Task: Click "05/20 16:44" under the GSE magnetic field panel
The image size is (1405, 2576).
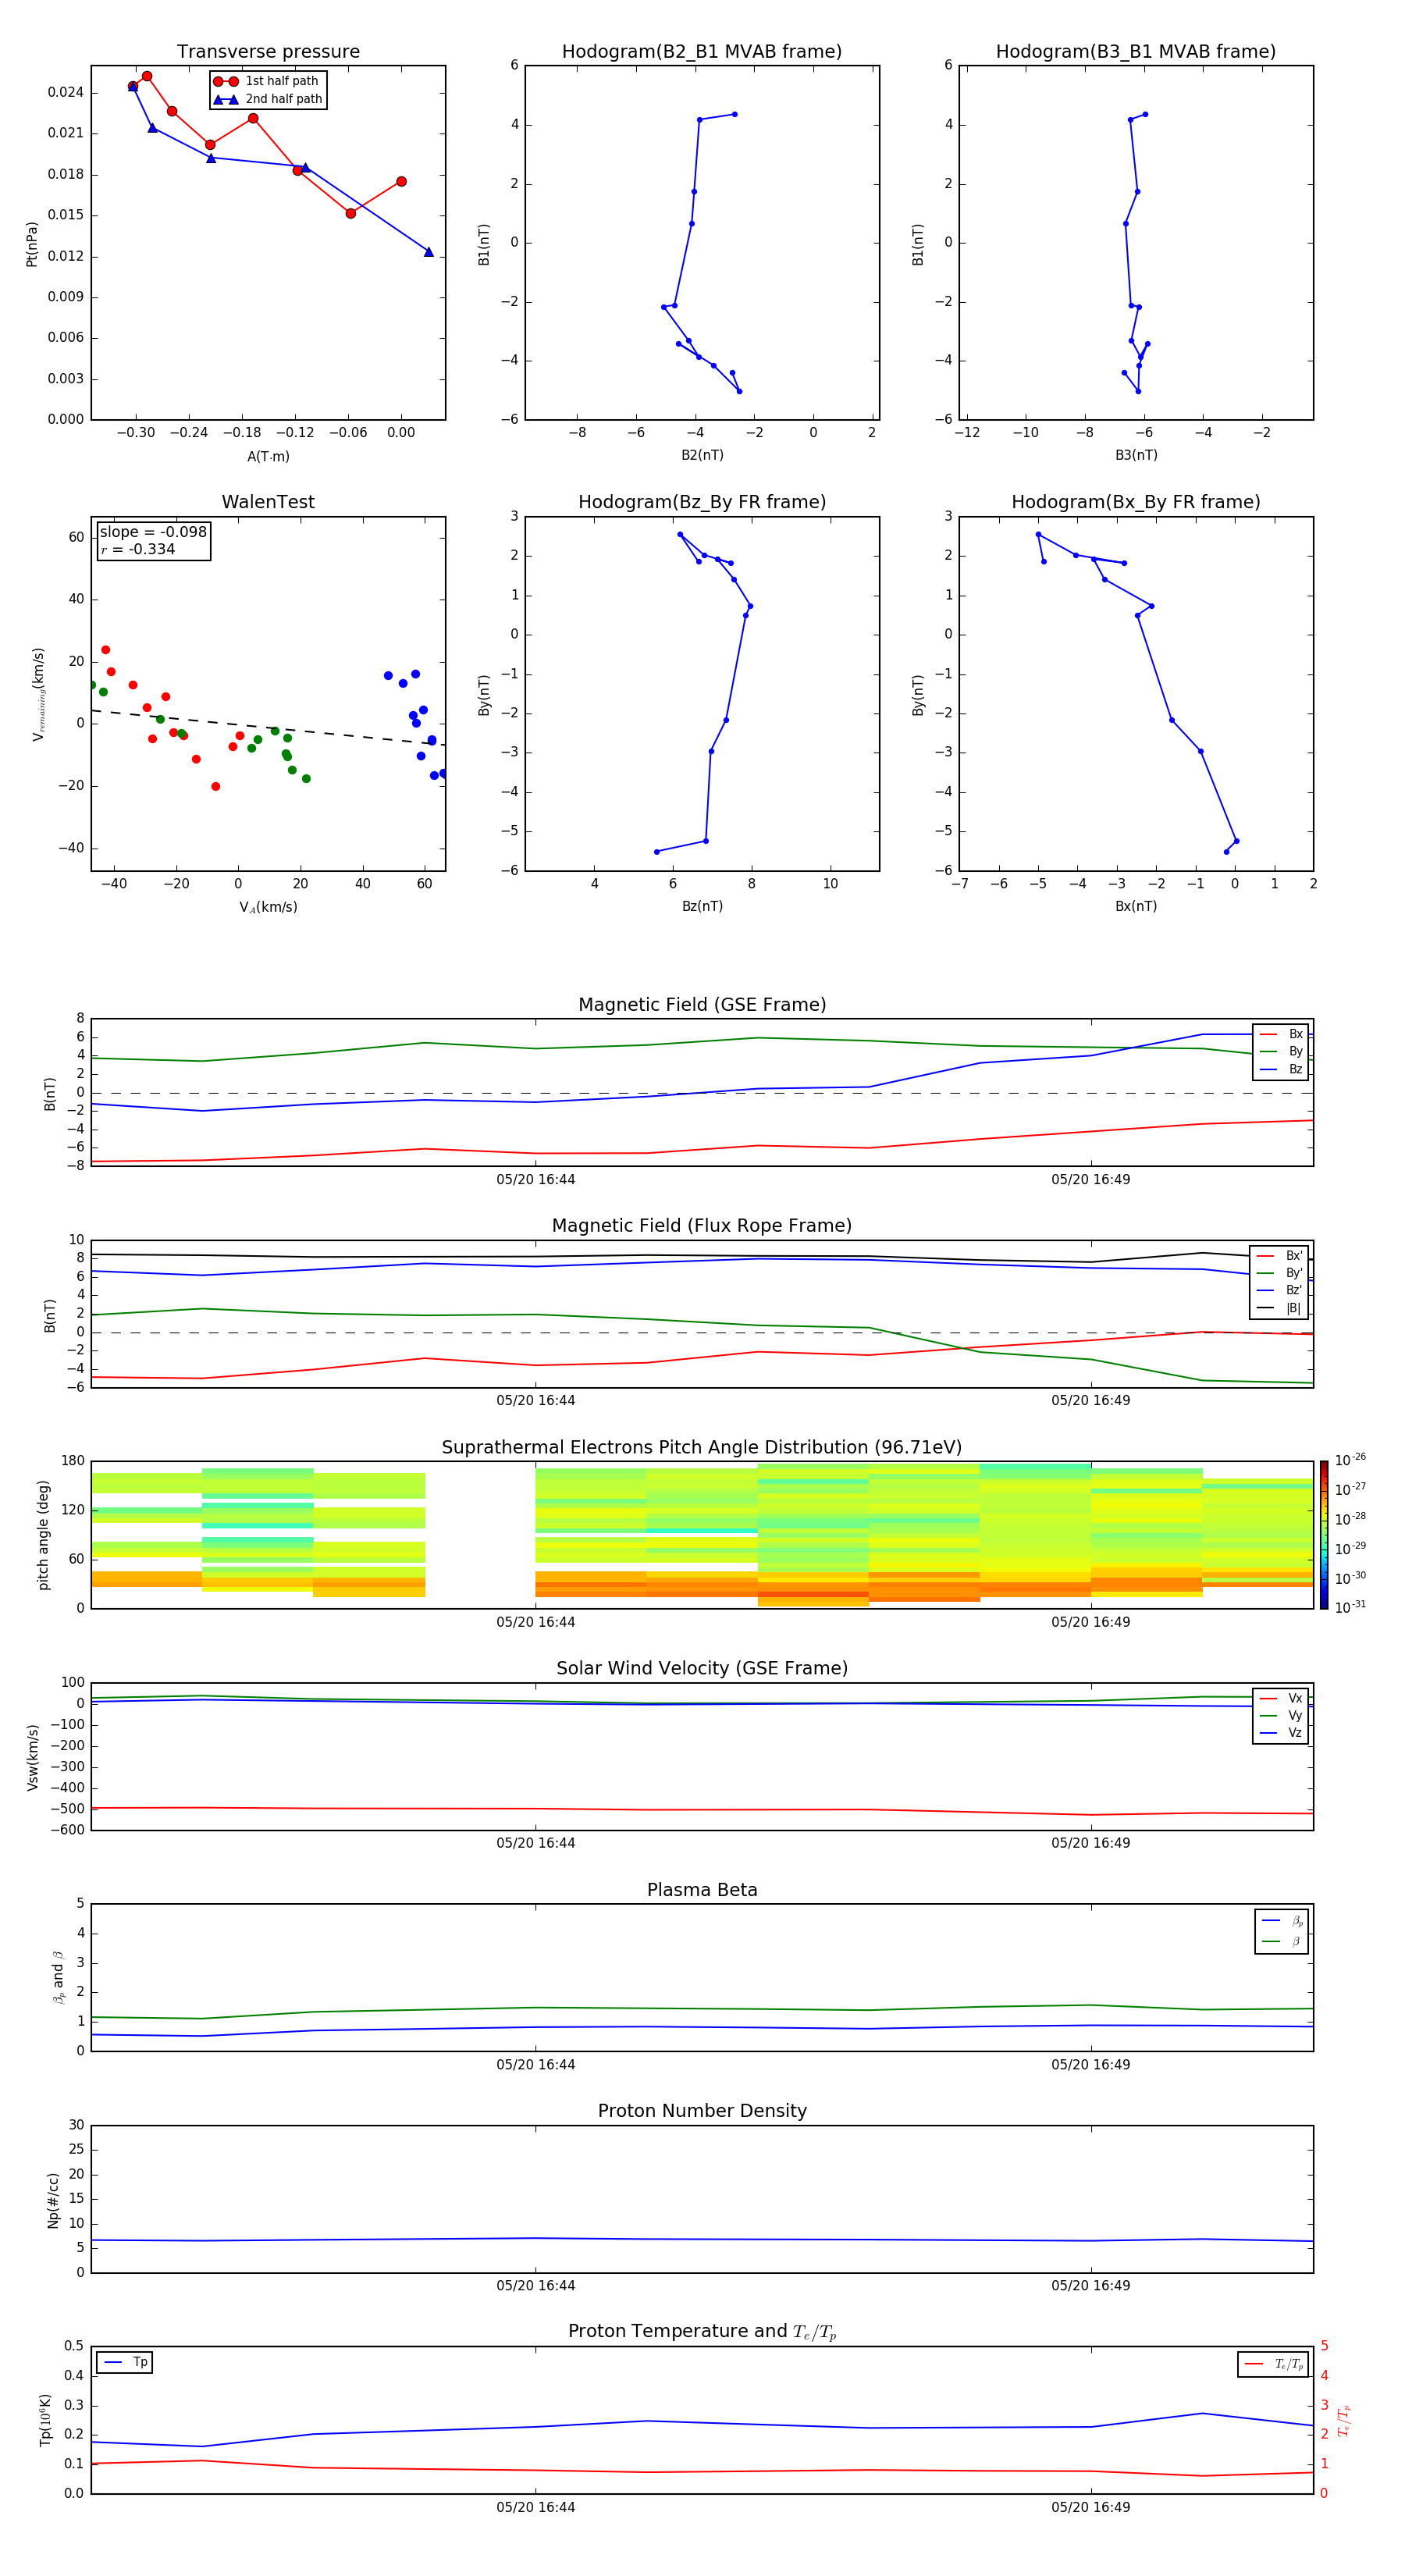Action: click(x=536, y=1180)
